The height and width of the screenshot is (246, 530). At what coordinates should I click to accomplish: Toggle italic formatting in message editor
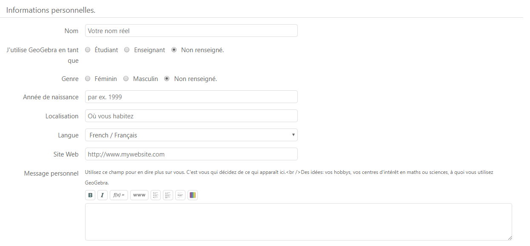[x=103, y=195]
